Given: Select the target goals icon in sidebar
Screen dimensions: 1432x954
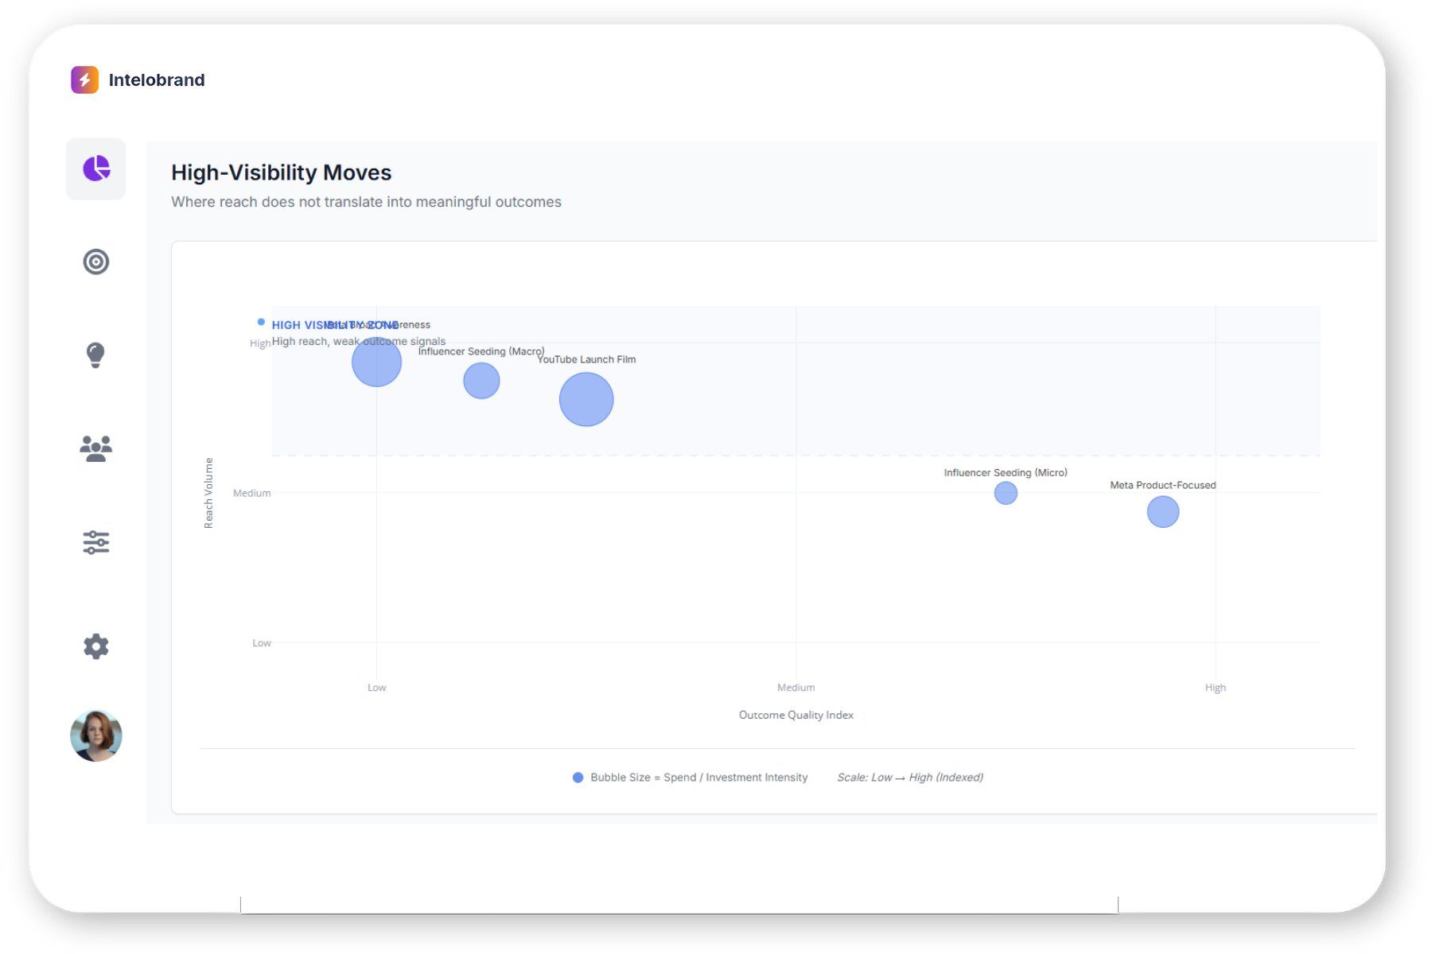Looking at the screenshot, I should (96, 262).
